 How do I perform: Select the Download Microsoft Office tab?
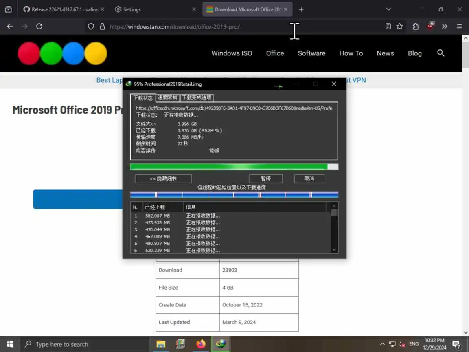tap(248, 10)
